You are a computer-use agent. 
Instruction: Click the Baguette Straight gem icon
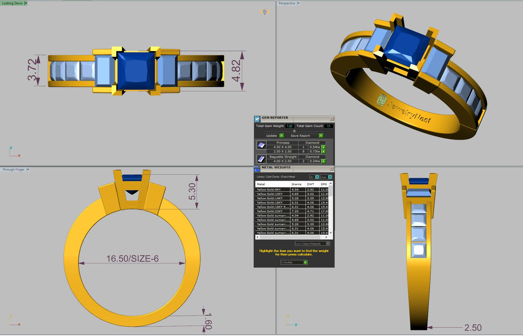click(x=261, y=159)
